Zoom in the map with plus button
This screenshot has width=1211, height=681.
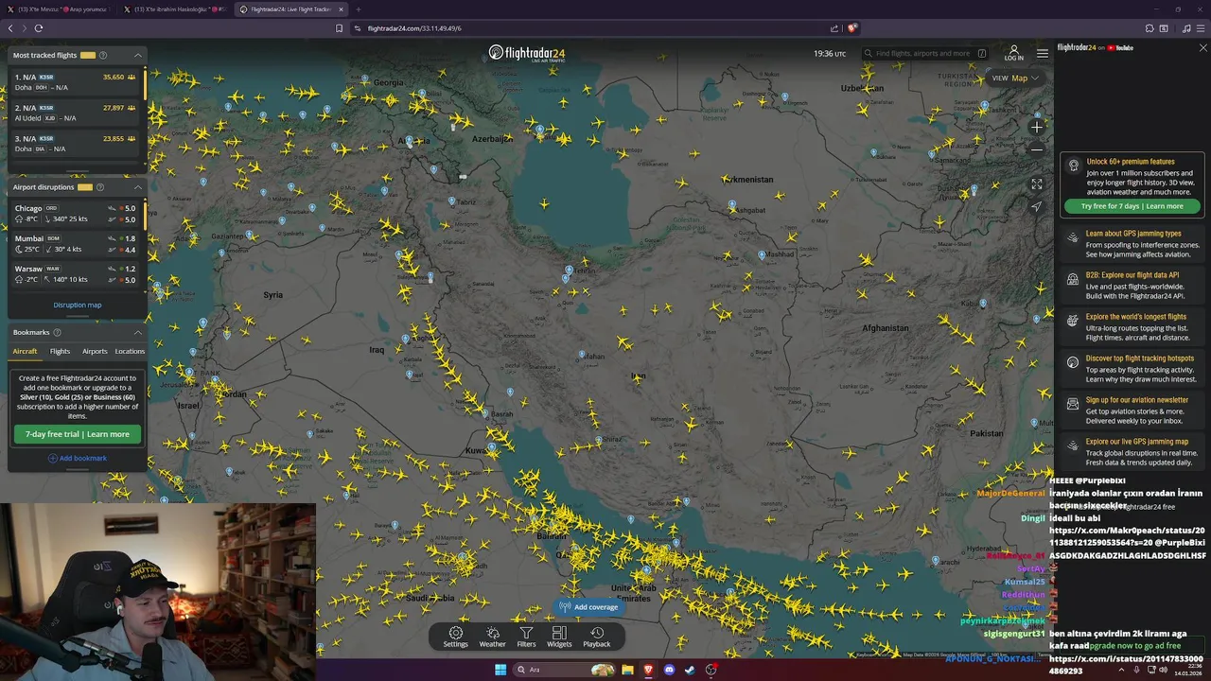[1037, 127]
